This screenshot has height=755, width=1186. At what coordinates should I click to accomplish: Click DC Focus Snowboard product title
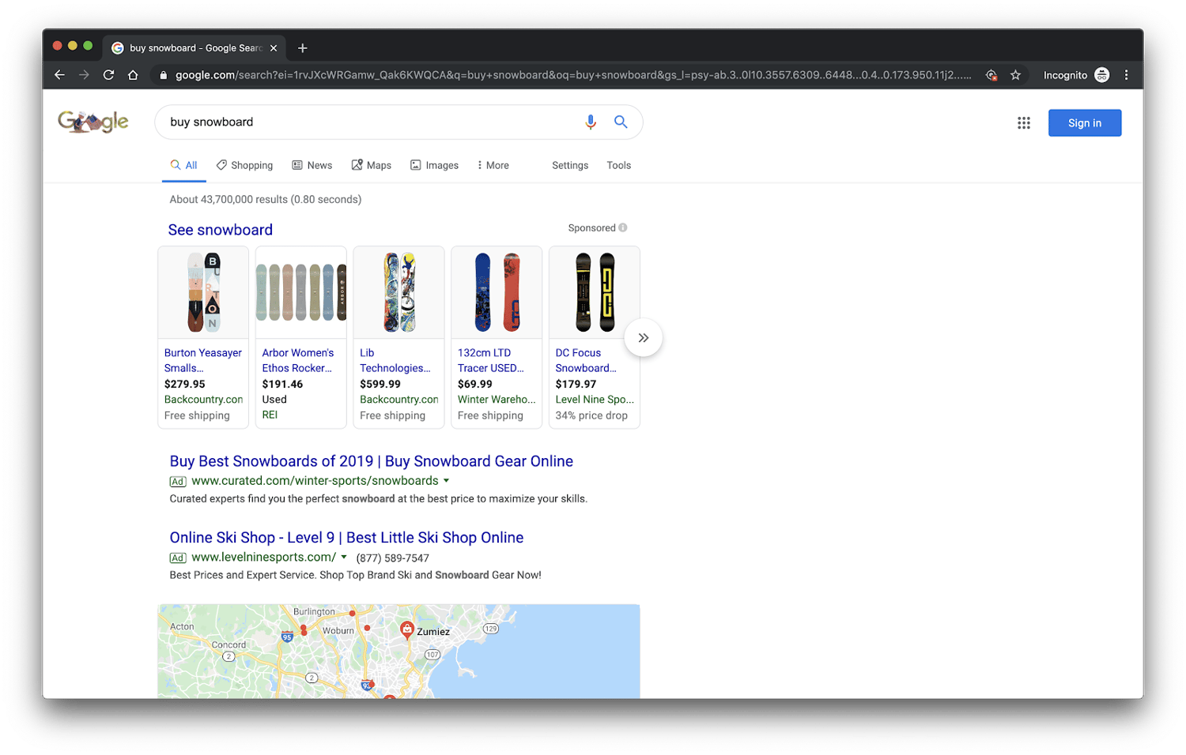point(586,360)
